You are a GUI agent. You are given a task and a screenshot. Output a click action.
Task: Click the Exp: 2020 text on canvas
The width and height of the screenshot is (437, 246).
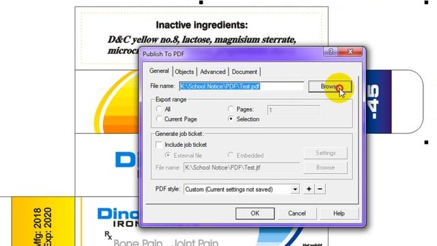[x=48, y=226]
